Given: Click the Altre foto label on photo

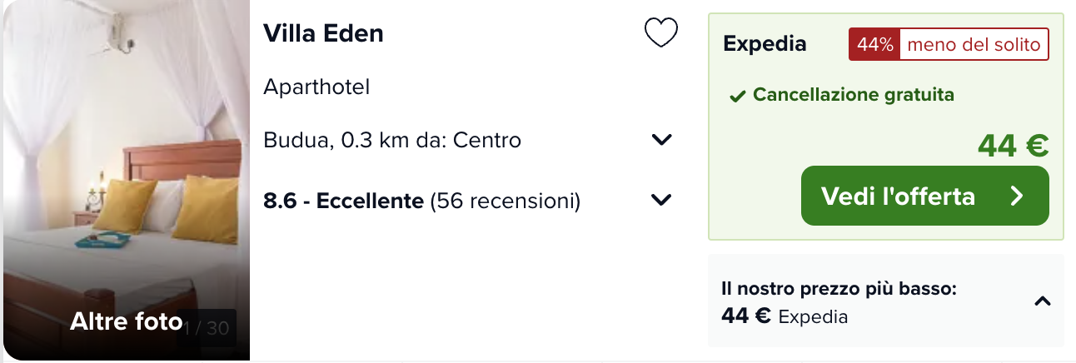Looking at the screenshot, I should coord(126,321).
